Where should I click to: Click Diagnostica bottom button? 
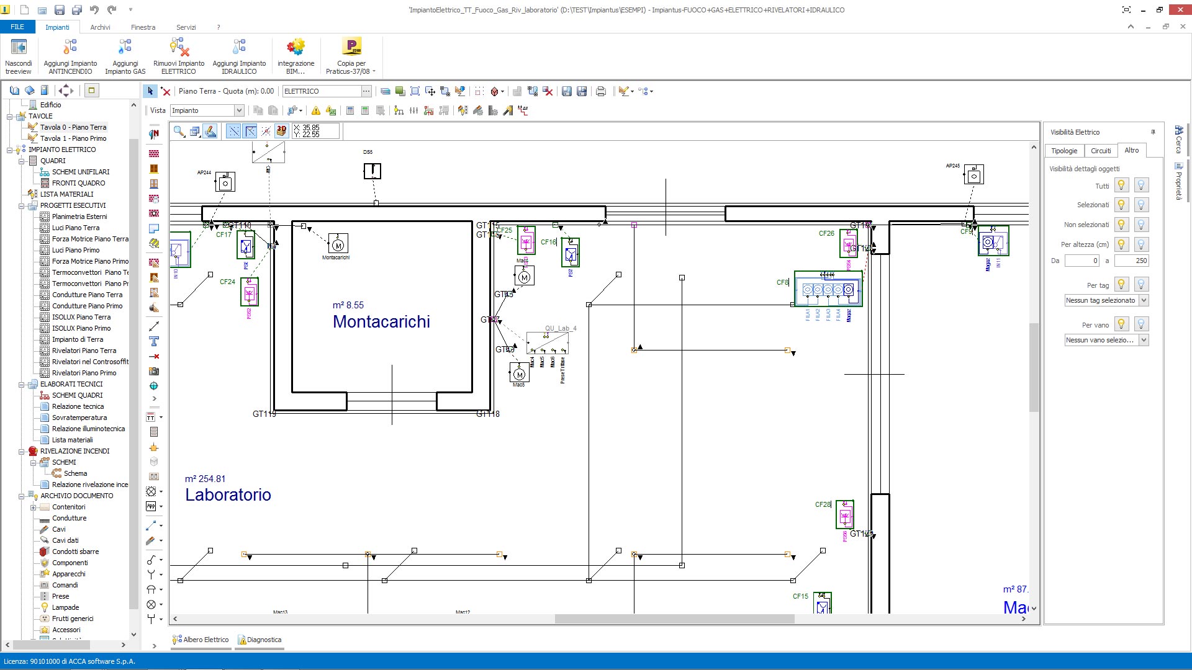[x=260, y=640]
